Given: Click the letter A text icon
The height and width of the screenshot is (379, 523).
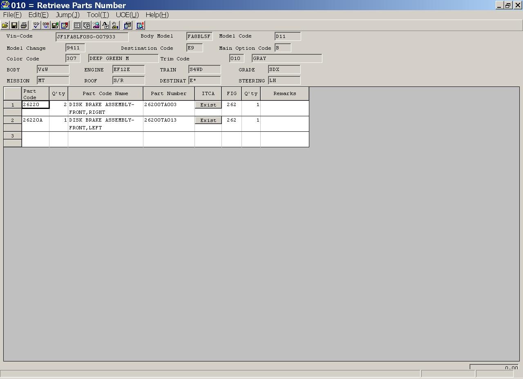Looking at the screenshot, I should point(105,25).
